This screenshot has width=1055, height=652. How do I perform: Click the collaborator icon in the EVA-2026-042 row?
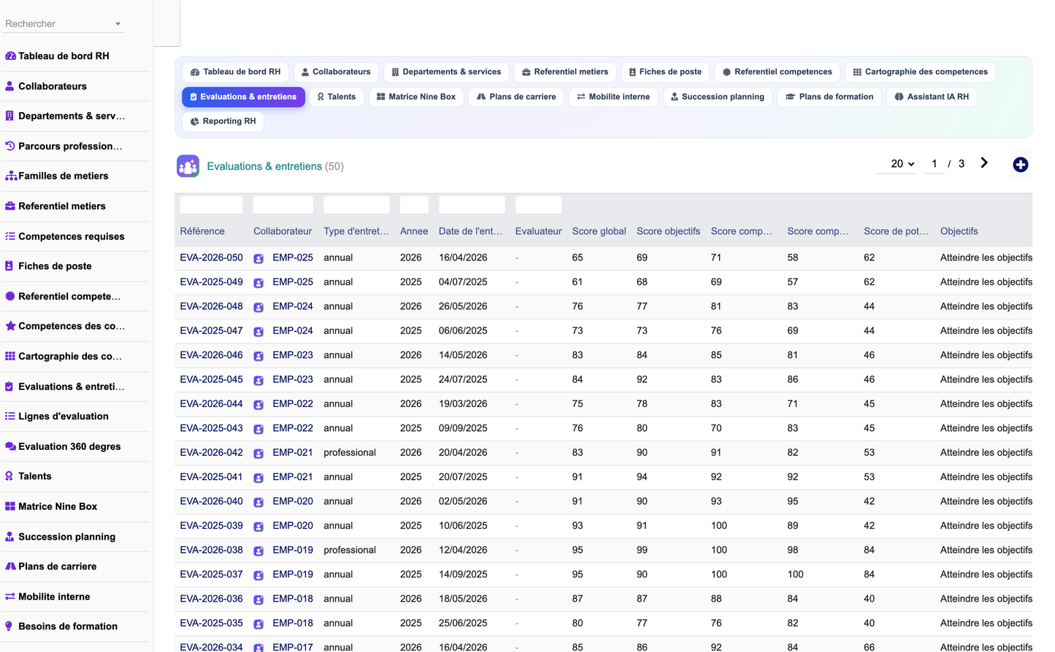[258, 453]
